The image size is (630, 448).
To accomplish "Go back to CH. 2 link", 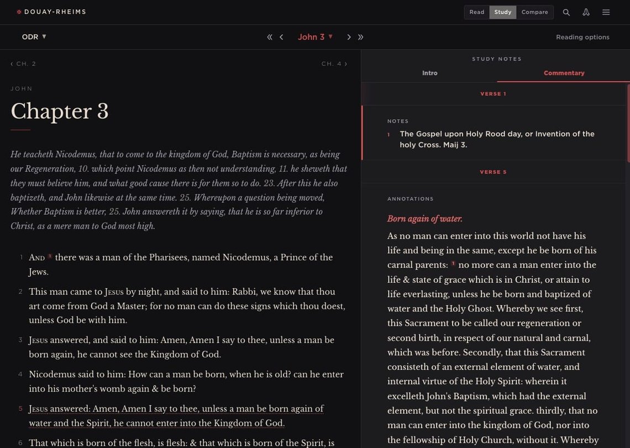I will 23,64.
